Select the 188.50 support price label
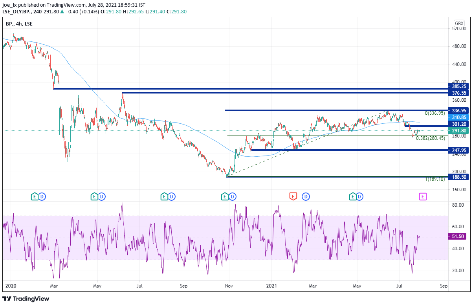This screenshot has height=306, width=473. point(459,177)
